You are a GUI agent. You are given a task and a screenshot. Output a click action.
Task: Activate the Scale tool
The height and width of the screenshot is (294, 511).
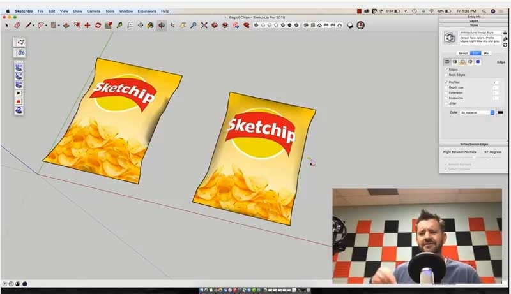tap(109, 25)
